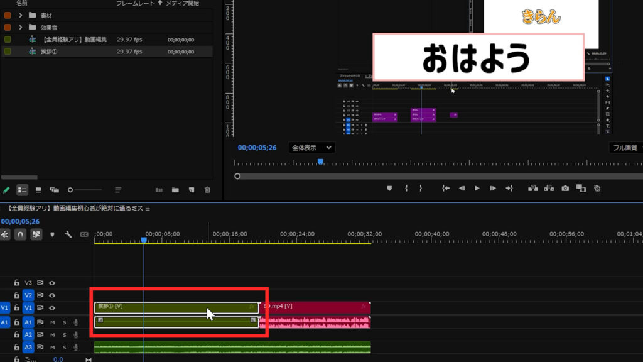This screenshot has width=643, height=362.
Task: Open the sort icons menu in project panel
Action: [117, 190]
